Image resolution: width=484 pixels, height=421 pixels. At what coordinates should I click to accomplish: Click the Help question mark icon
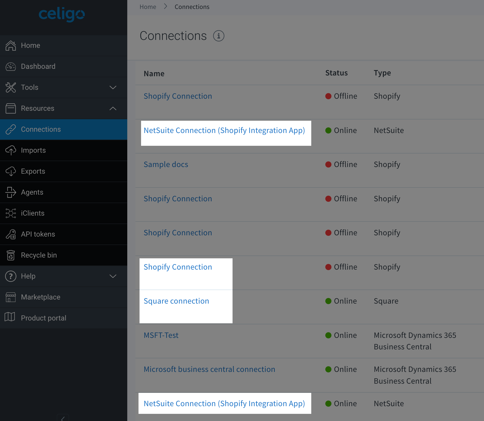pyautogui.click(x=11, y=276)
